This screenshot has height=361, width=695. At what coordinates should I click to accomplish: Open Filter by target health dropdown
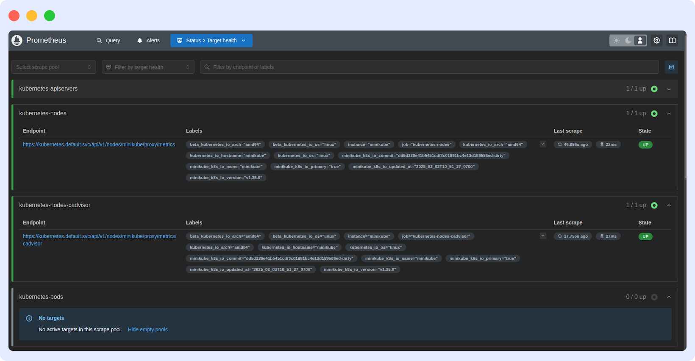(x=148, y=67)
